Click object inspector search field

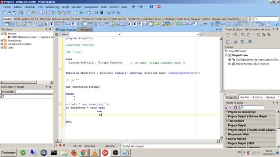[x=26, y=96]
